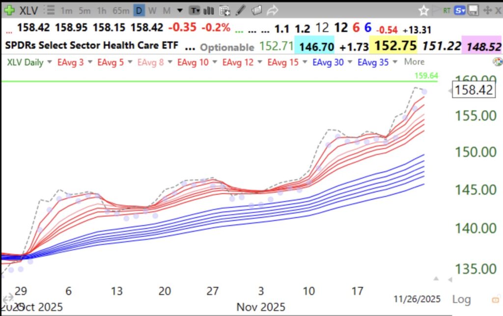This screenshot has height=316, width=503.
Task: Open the XLV Daily dropdown
Action: click(x=26, y=62)
